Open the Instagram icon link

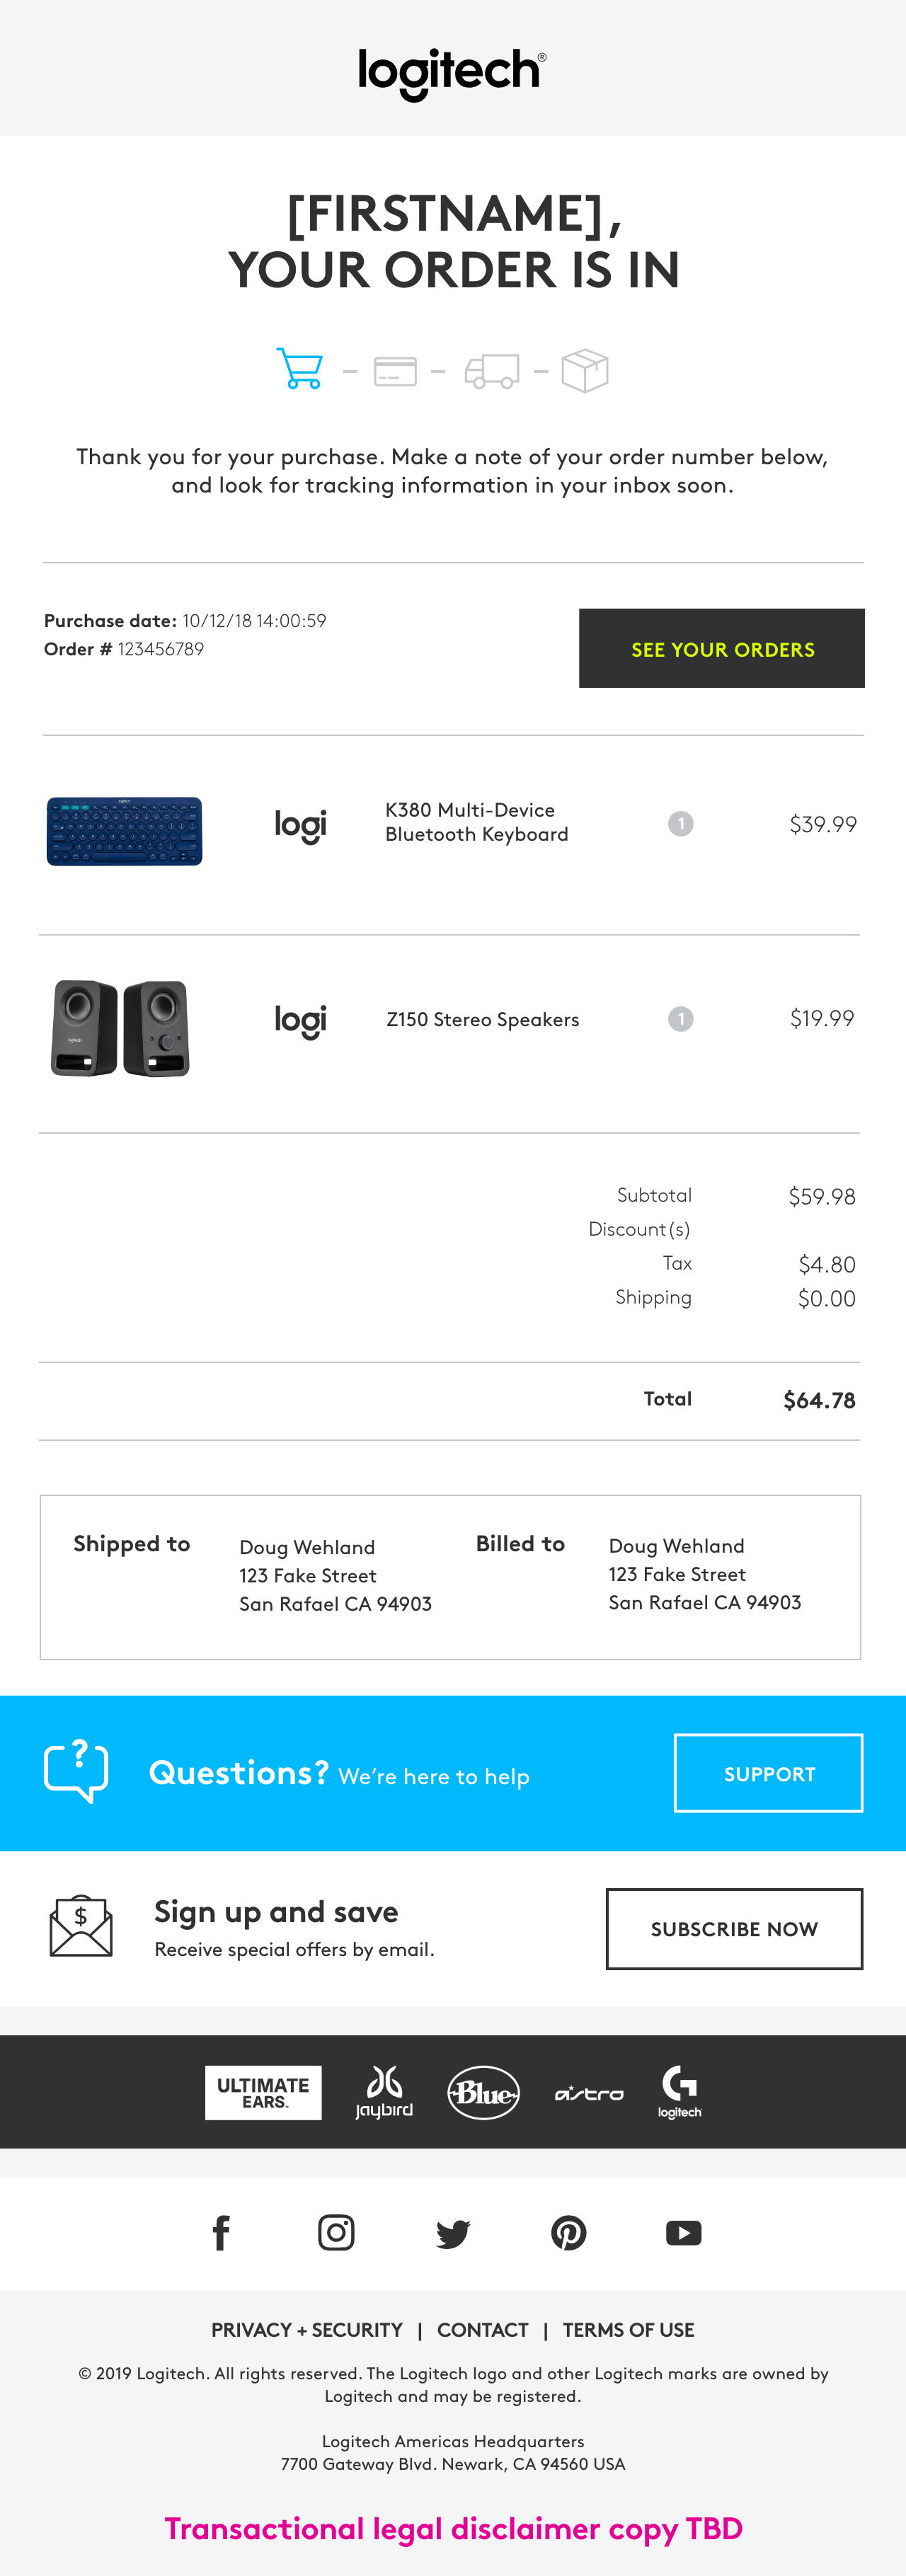pos(336,2233)
